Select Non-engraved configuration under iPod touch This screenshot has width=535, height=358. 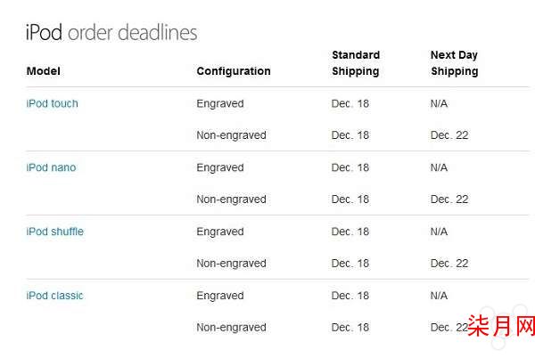[231, 135]
